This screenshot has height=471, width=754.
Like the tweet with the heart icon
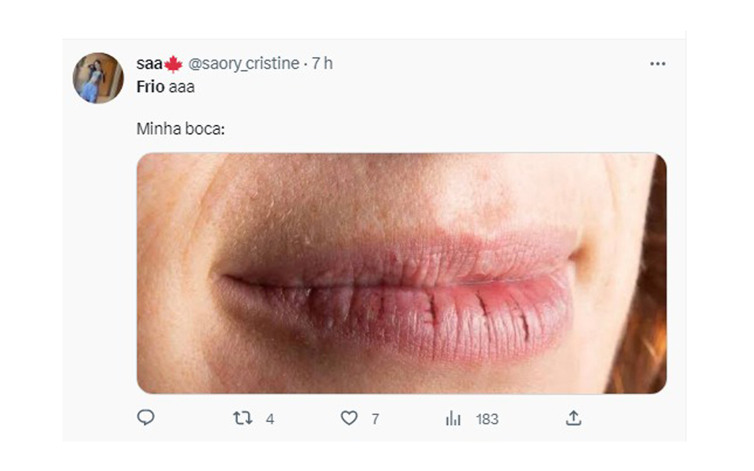point(349,419)
